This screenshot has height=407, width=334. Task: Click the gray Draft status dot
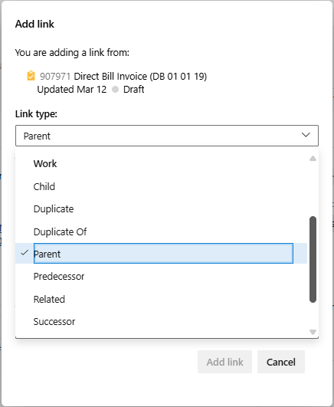[x=115, y=90]
